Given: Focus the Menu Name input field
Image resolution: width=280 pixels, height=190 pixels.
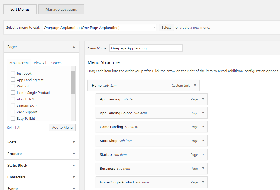Looking at the screenshot, I should 146,48.
